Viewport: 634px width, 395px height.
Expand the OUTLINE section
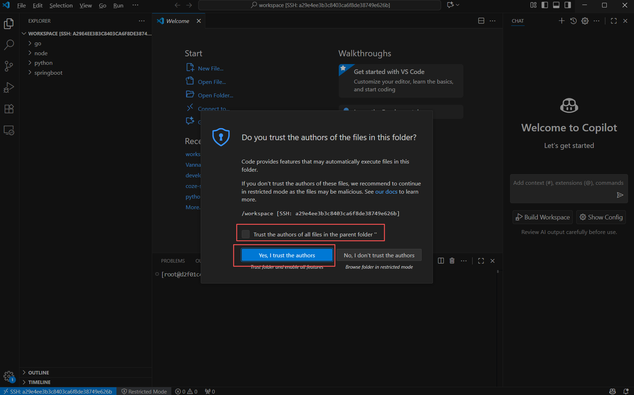[39, 373]
